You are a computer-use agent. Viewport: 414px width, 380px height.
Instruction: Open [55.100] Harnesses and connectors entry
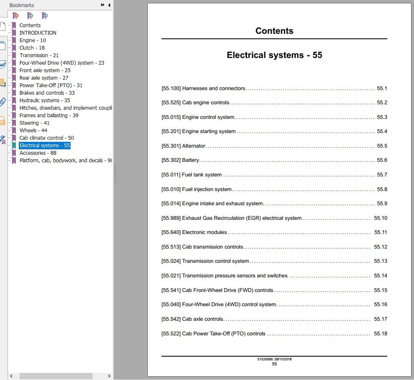pyautogui.click(x=274, y=88)
